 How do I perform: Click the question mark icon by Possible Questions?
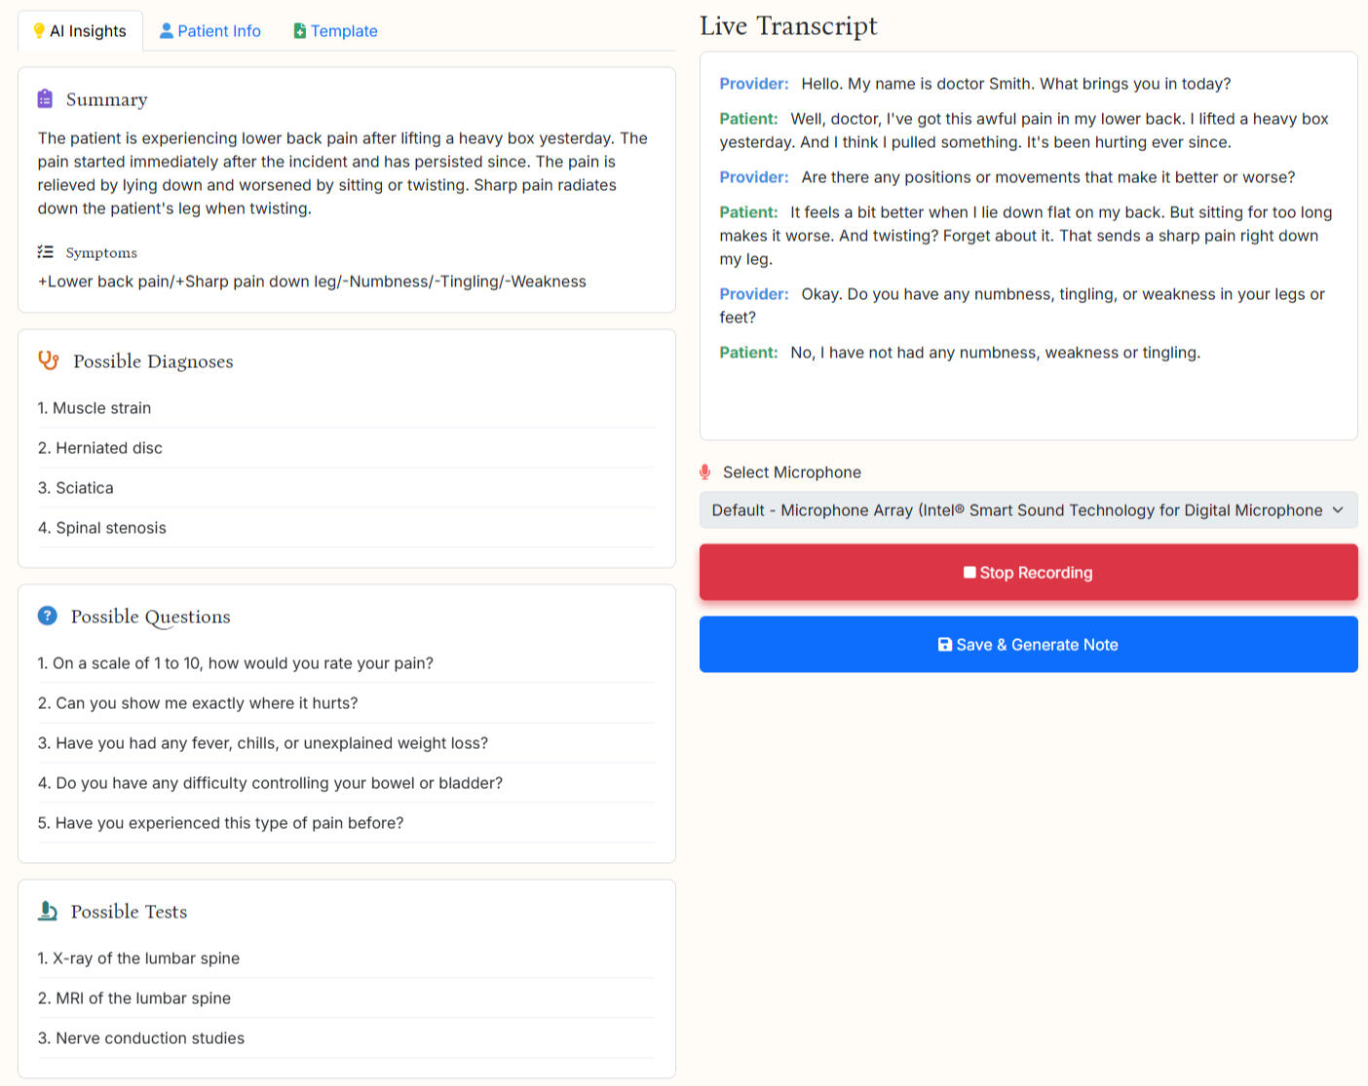(47, 616)
